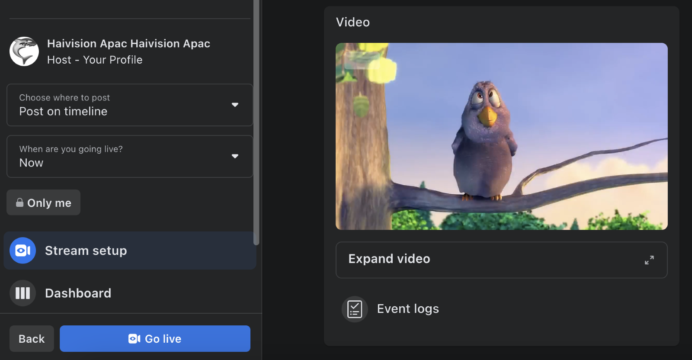Open the When are you going live arrow
Image resolution: width=692 pixels, height=360 pixels.
(x=235, y=156)
